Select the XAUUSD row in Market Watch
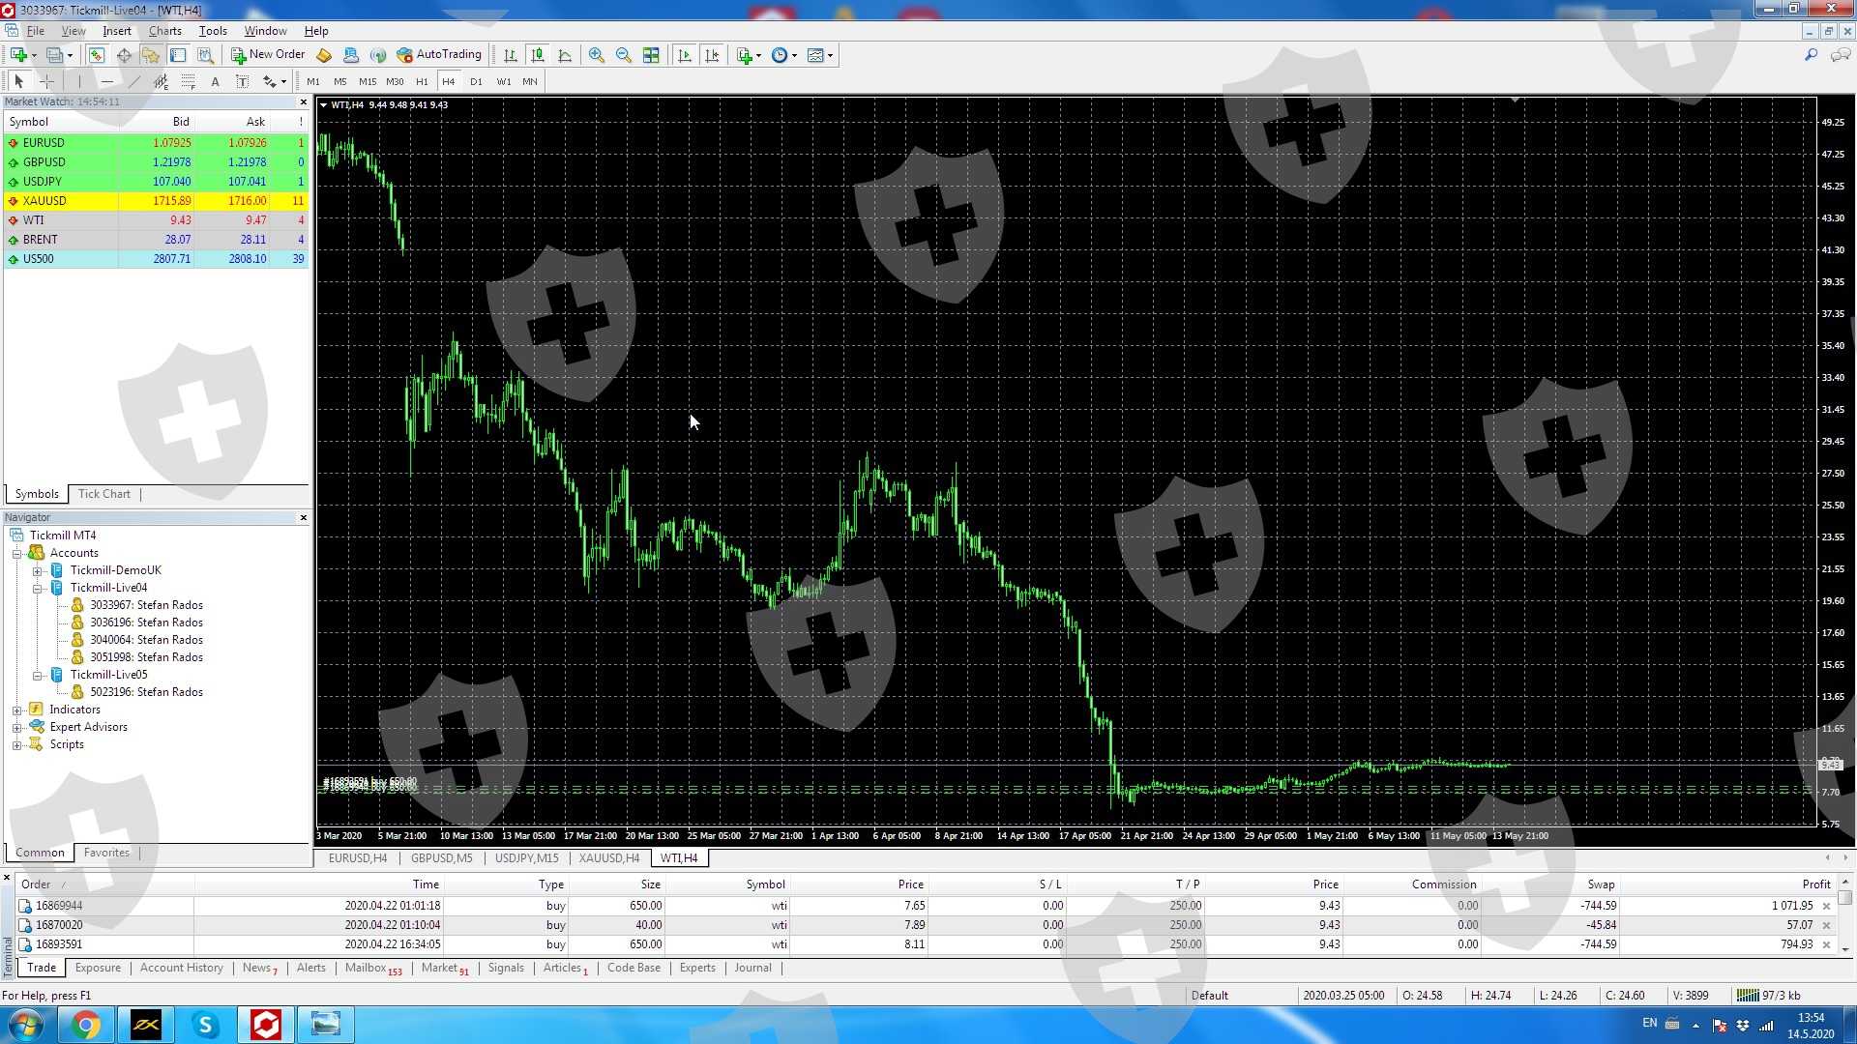The image size is (1857, 1044). (x=45, y=201)
